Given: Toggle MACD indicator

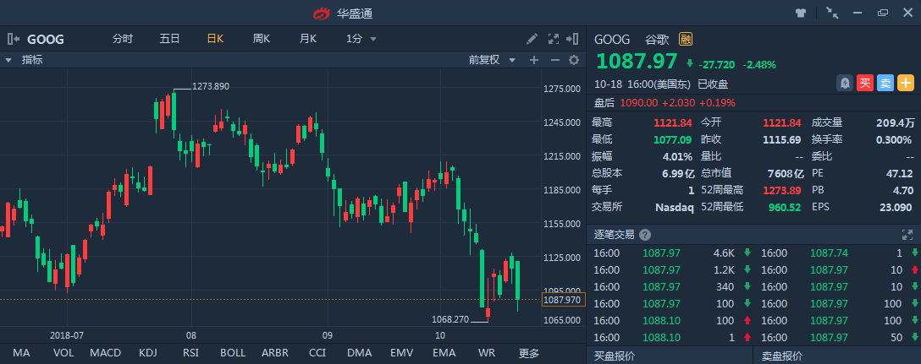Looking at the screenshot, I should pyautogui.click(x=105, y=353).
